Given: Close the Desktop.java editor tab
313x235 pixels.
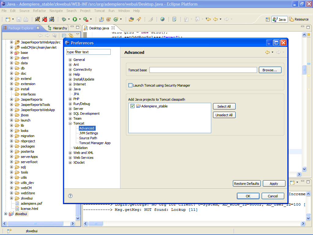Looking at the screenshot, I should (x=113, y=28).
